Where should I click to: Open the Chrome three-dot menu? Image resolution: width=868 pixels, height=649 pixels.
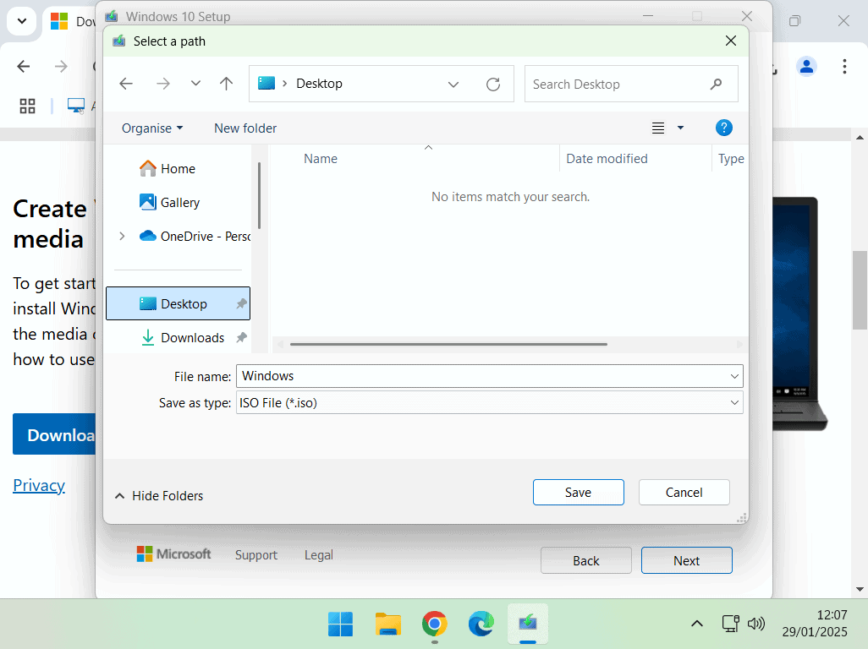point(844,67)
